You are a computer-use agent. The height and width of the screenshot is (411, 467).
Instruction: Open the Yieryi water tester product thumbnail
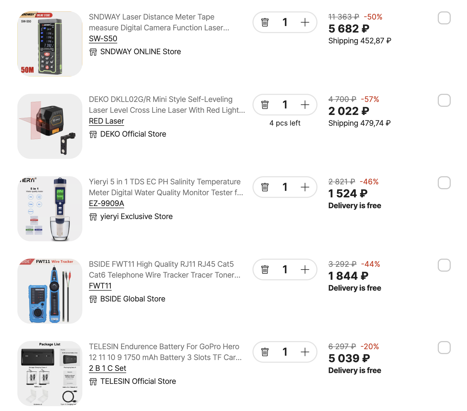pos(50,209)
